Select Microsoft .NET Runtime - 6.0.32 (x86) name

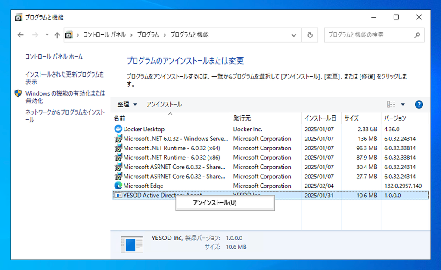tap(171, 158)
